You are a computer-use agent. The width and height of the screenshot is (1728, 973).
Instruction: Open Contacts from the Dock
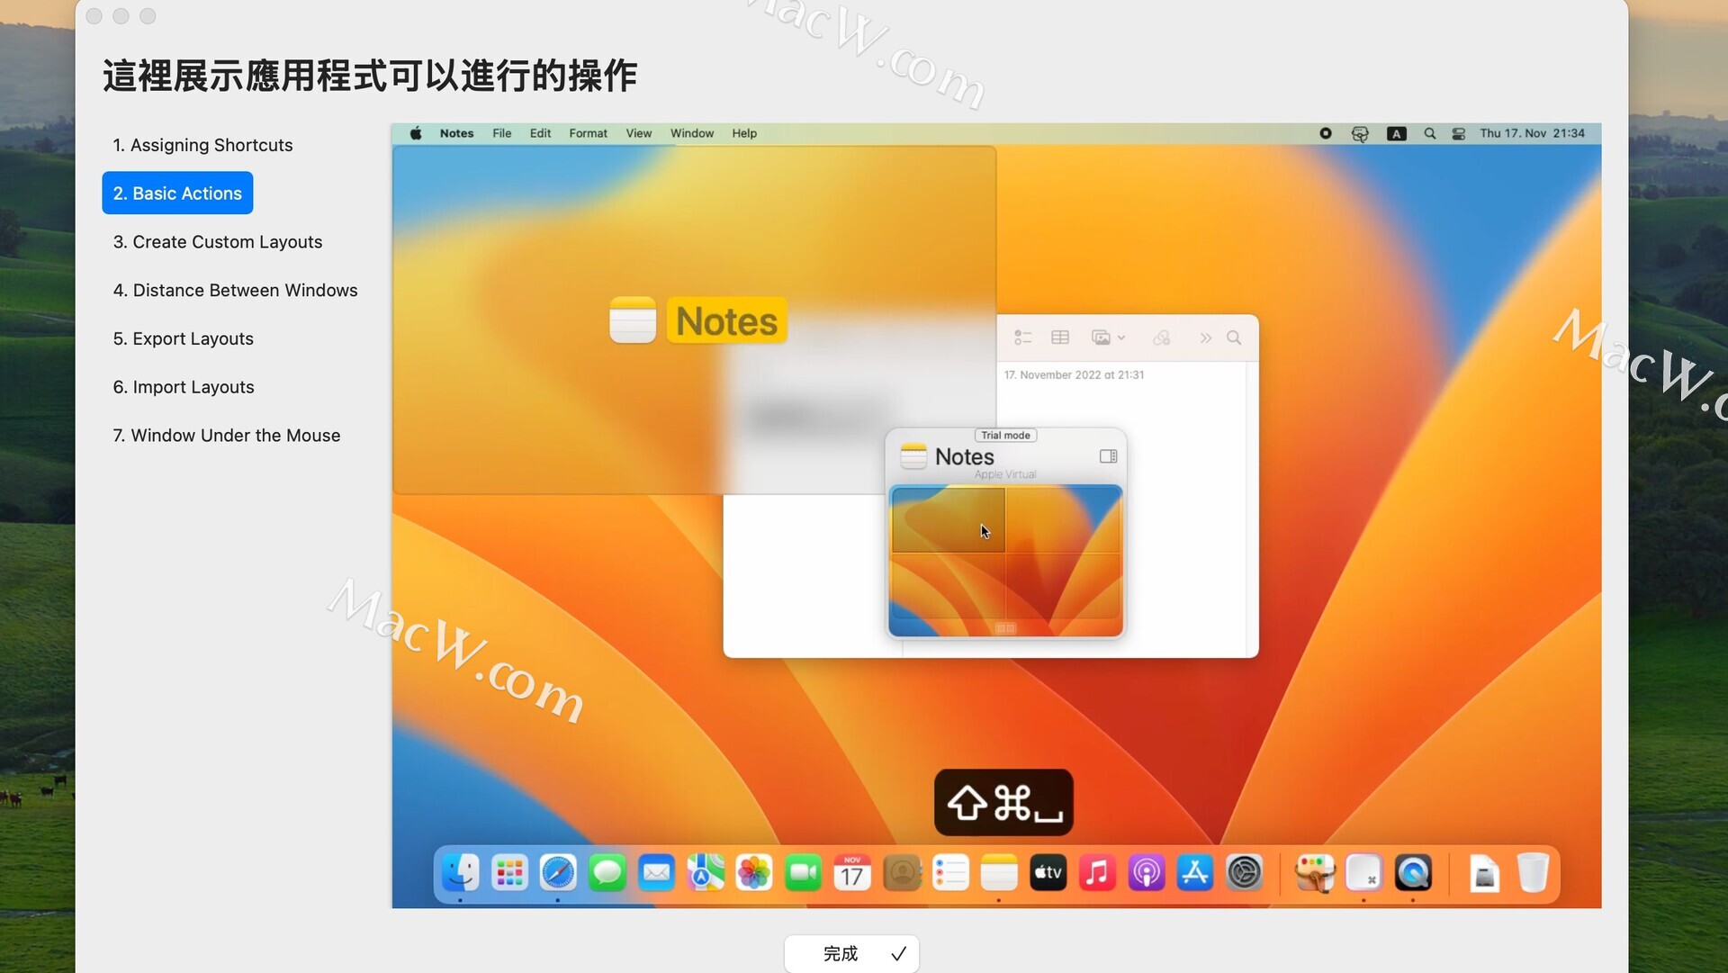[902, 873]
